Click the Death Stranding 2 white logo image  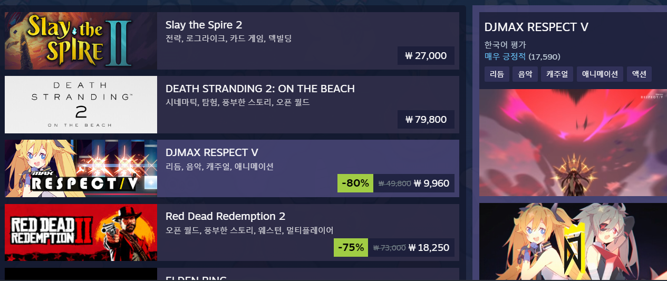(x=81, y=104)
